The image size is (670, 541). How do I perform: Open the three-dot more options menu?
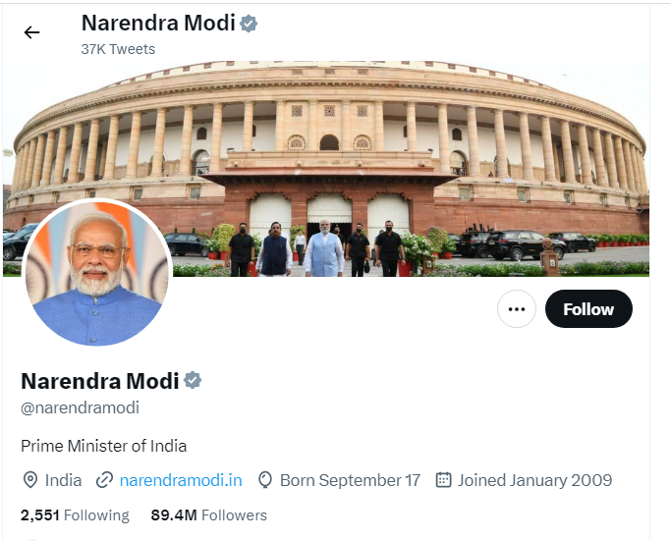pyautogui.click(x=516, y=309)
